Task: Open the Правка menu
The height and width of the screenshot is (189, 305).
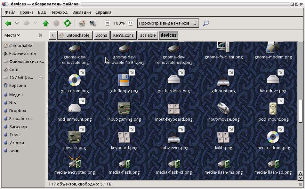Action: (x=27, y=12)
